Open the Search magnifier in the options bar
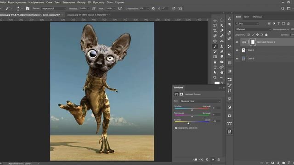Screen dimensions: 294x165 pos(283,8)
